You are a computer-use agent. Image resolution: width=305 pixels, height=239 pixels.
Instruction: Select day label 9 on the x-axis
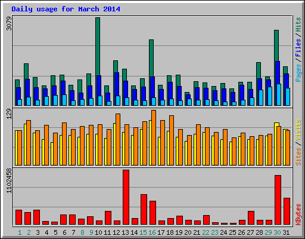91,232
